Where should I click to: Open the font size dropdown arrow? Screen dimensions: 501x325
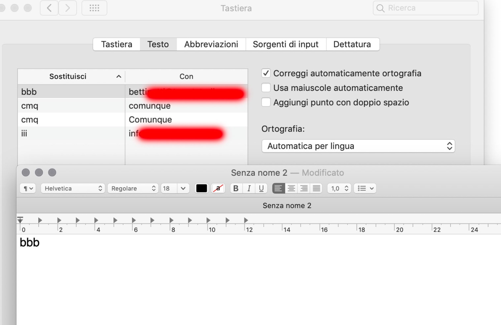[x=183, y=188]
